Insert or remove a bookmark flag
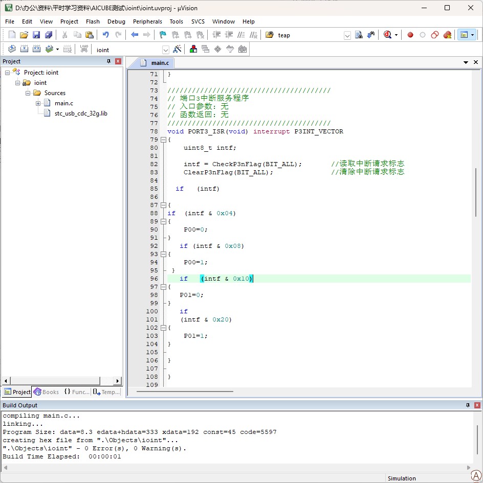The image size is (483, 483). click(163, 35)
